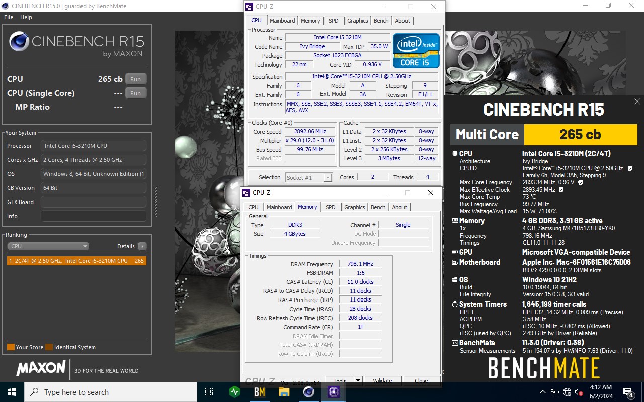The height and width of the screenshot is (402, 644).
Task: Click the Cinebench R15 sphere logo
Action: 19,41
